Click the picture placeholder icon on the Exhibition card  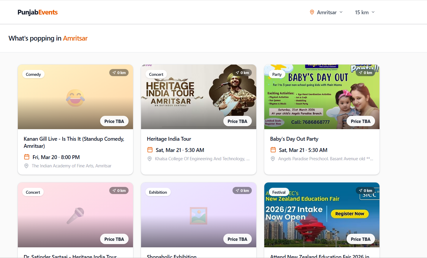click(x=198, y=216)
